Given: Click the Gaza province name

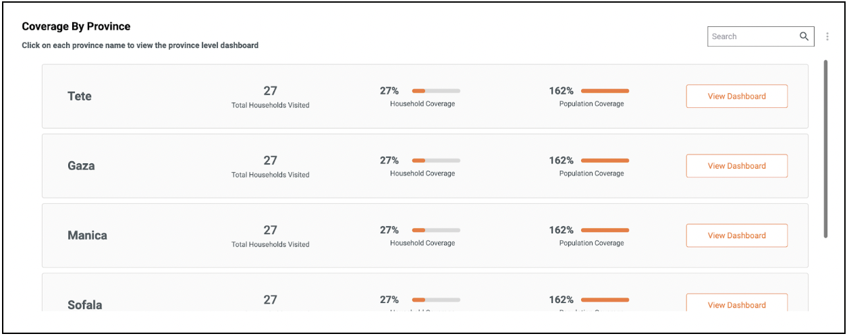Looking at the screenshot, I should click(81, 166).
